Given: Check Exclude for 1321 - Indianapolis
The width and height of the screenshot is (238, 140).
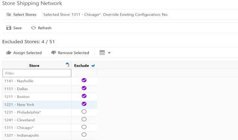Looking at the screenshot, I should [x=84, y=134].
